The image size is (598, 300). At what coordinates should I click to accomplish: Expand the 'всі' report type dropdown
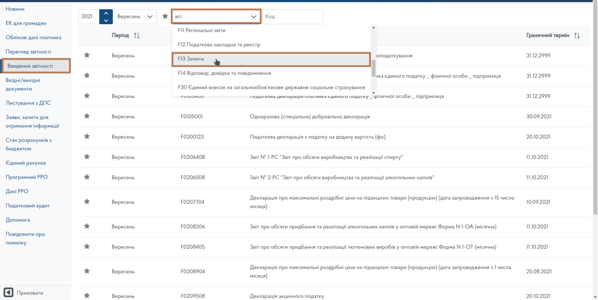(216, 17)
